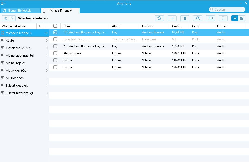Click the trash can delete icon
249x162 pixels.
(x=185, y=18)
